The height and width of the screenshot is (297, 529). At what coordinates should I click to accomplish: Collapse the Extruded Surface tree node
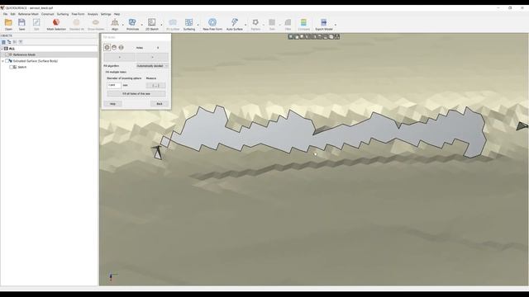(2, 61)
